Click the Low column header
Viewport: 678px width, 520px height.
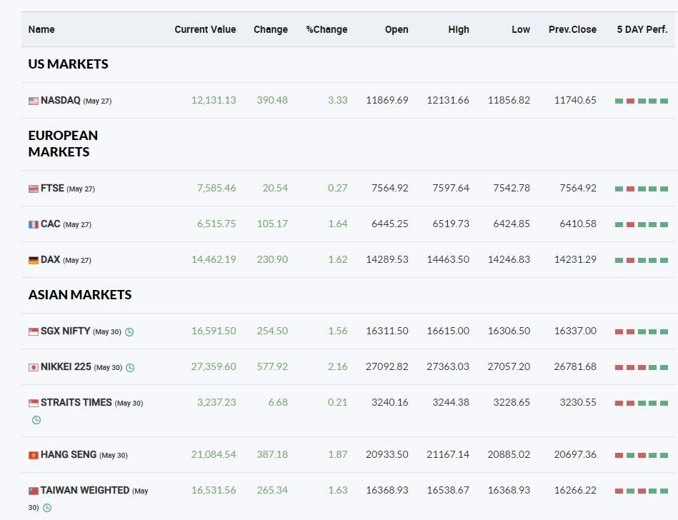(x=521, y=29)
